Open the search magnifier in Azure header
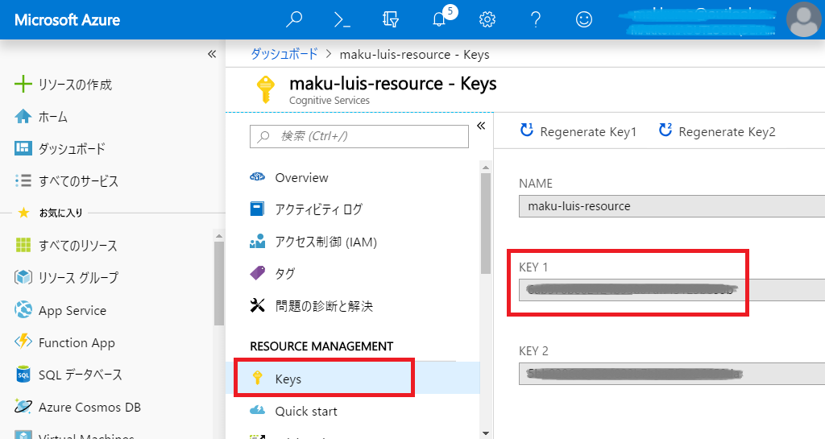The image size is (825, 439). (x=293, y=19)
